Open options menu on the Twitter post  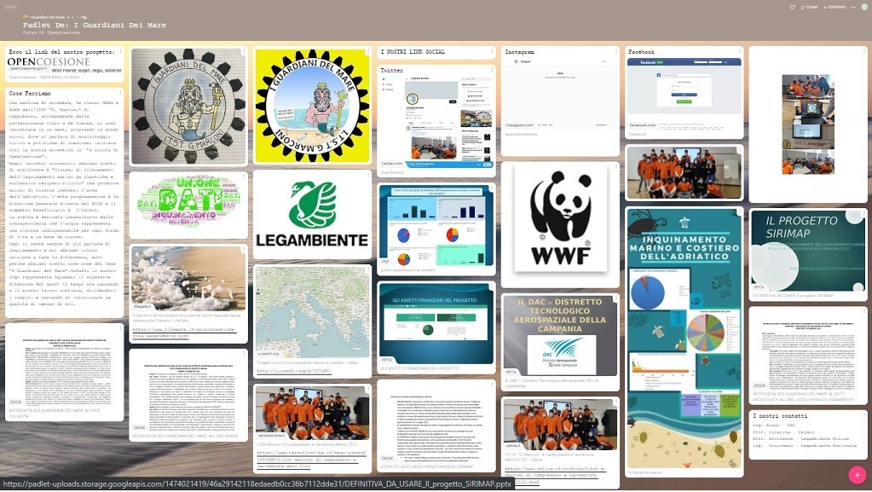pyautogui.click(x=492, y=69)
